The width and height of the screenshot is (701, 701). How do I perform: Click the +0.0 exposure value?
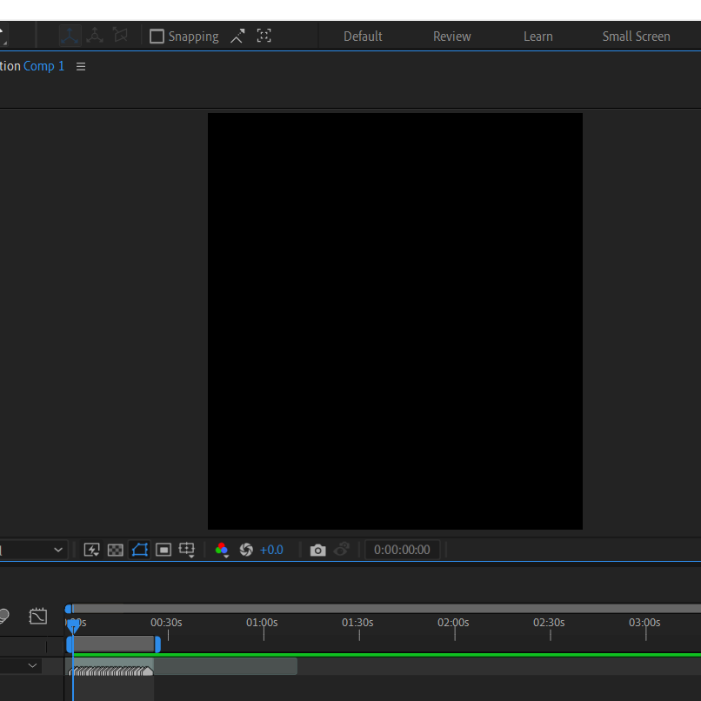tap(271, 550)
